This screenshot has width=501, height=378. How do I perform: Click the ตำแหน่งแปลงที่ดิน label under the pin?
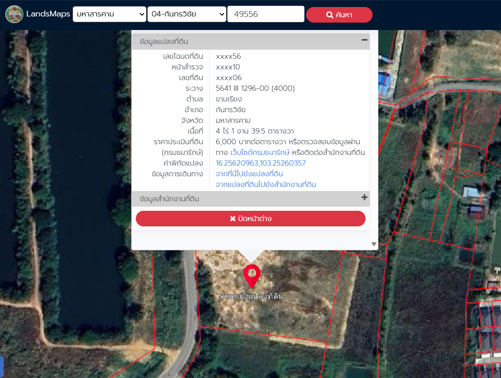click(252, 296)
